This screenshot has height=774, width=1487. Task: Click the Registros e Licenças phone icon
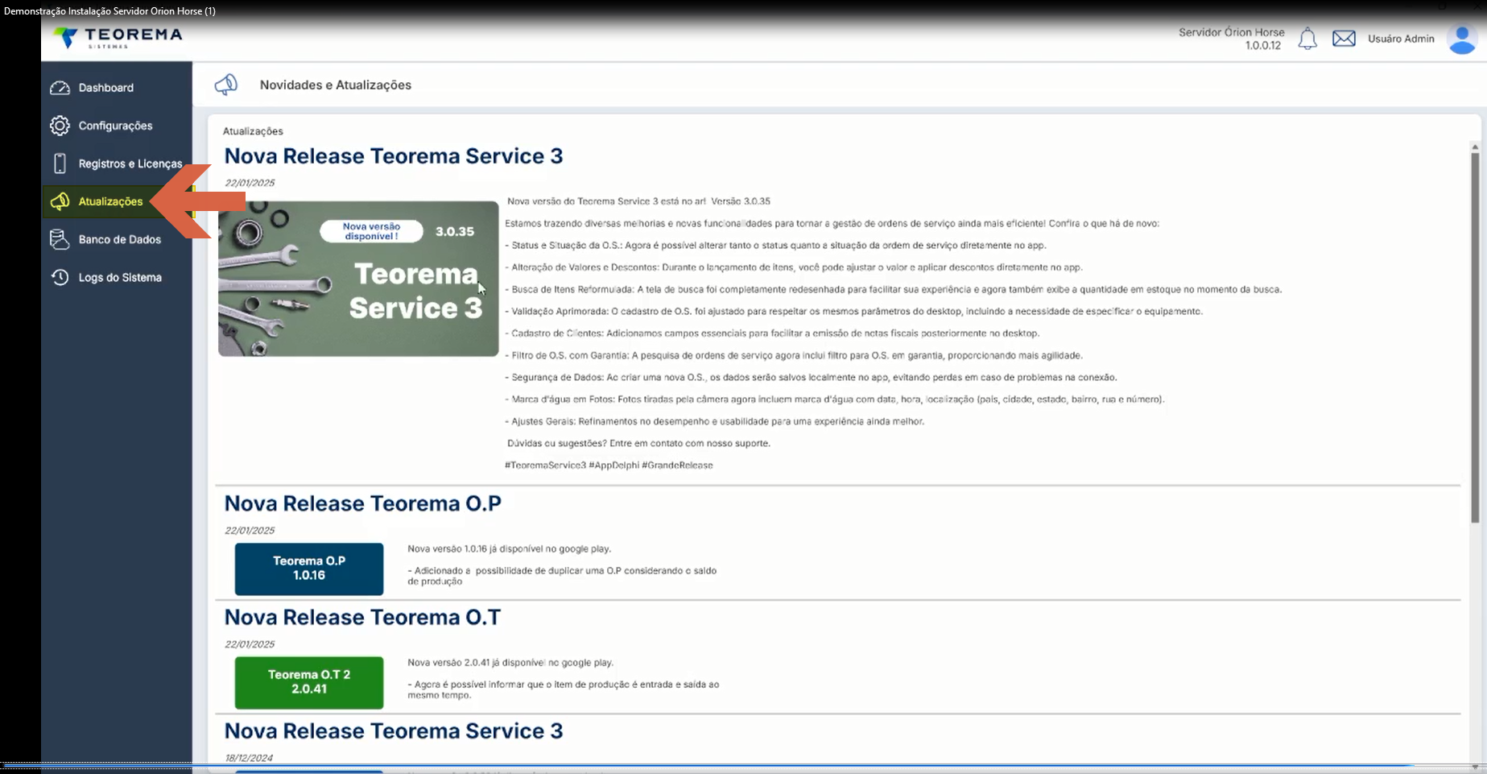(60, 163)
